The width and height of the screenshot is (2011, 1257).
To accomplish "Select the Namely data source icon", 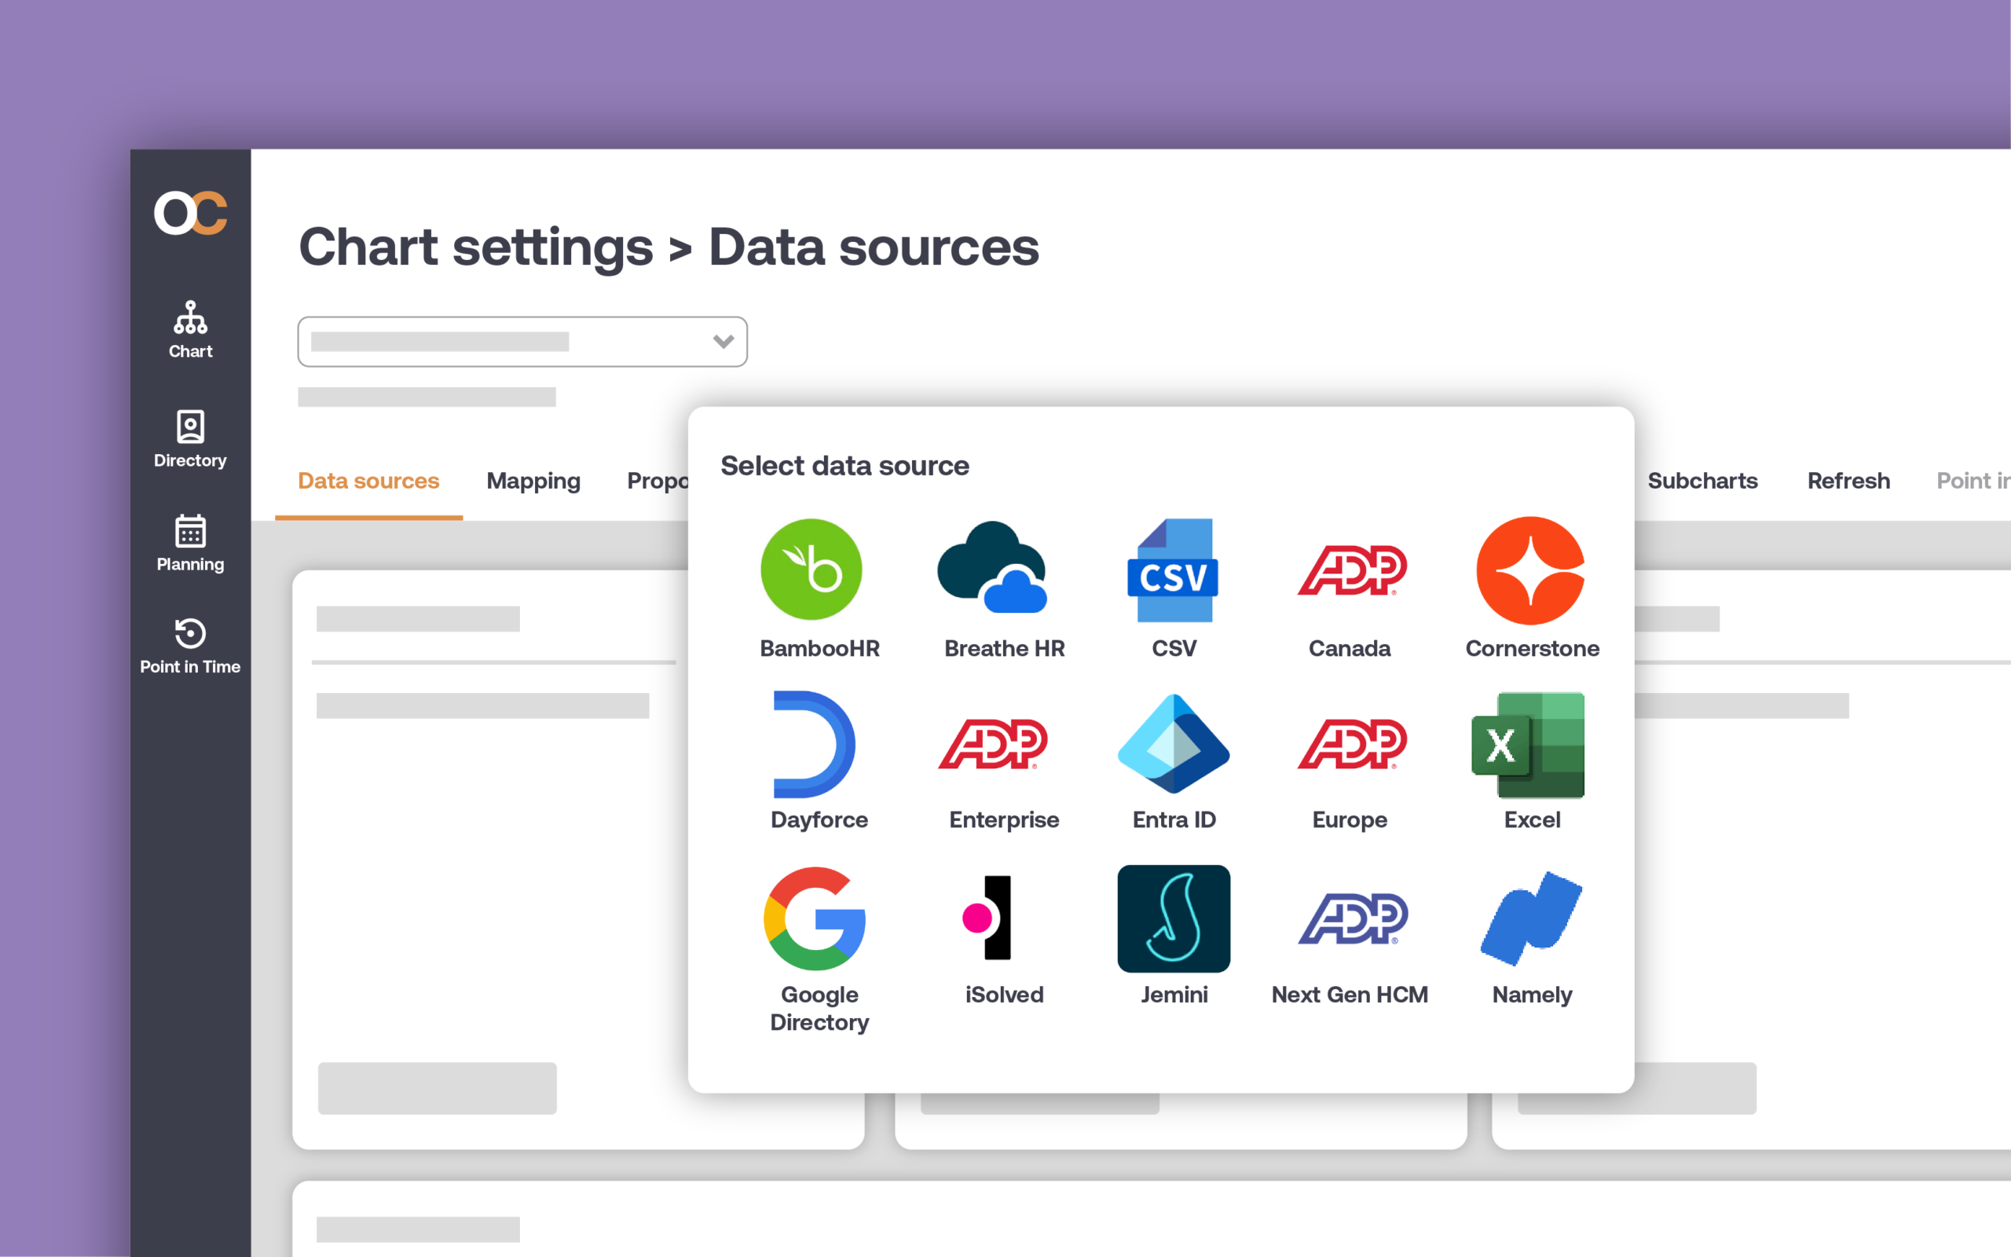I will pos(1531,918).
